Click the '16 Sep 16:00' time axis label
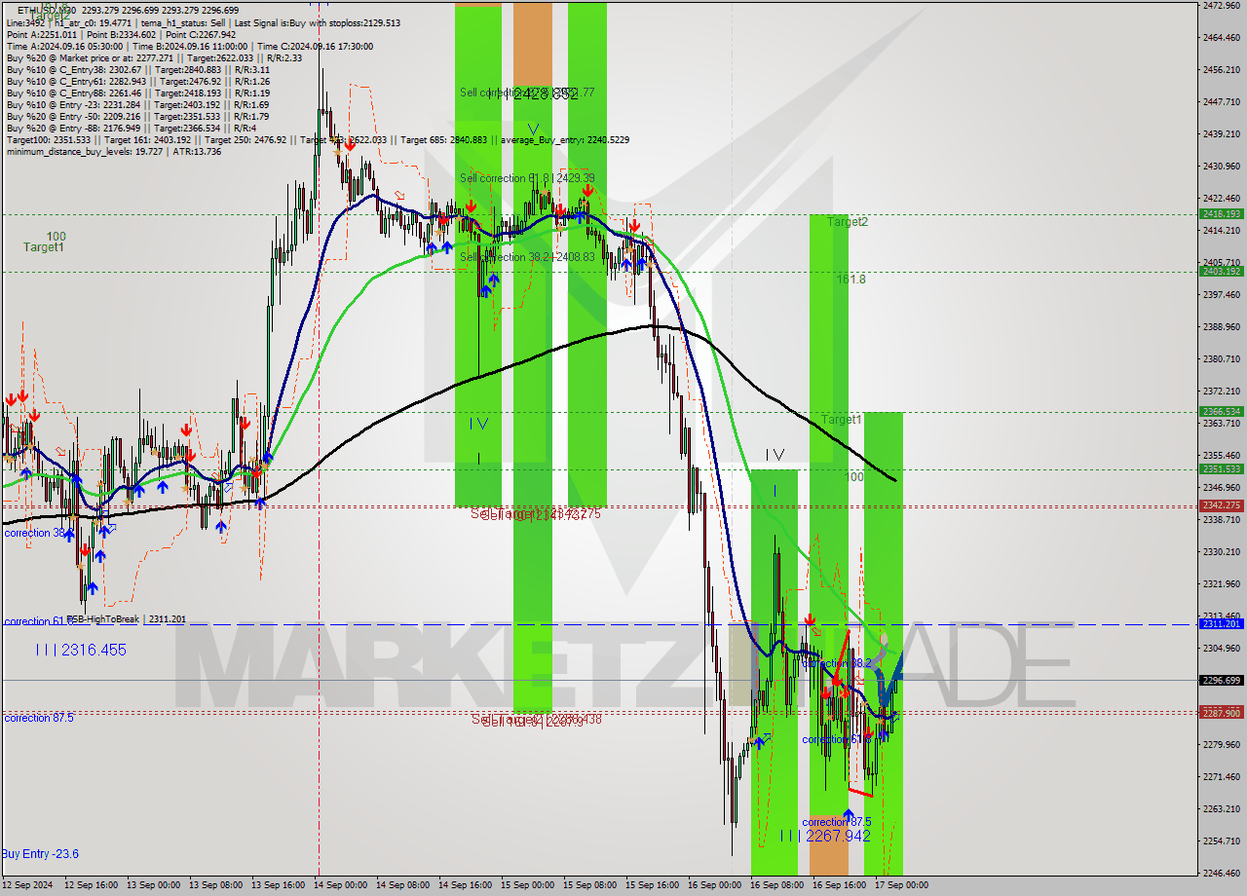This screenshot has height=896, width=1247. [x=839, y=885]
